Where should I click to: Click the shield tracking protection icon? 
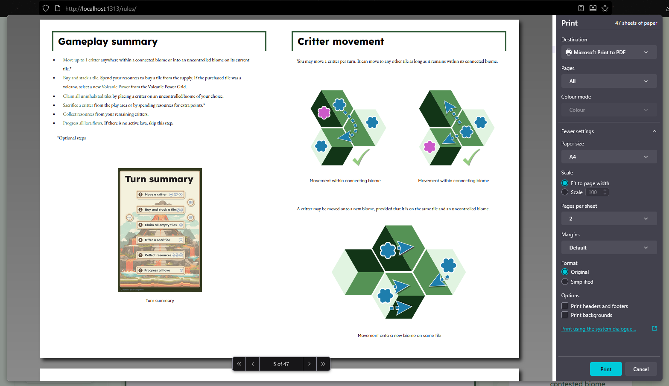point(46,8)
